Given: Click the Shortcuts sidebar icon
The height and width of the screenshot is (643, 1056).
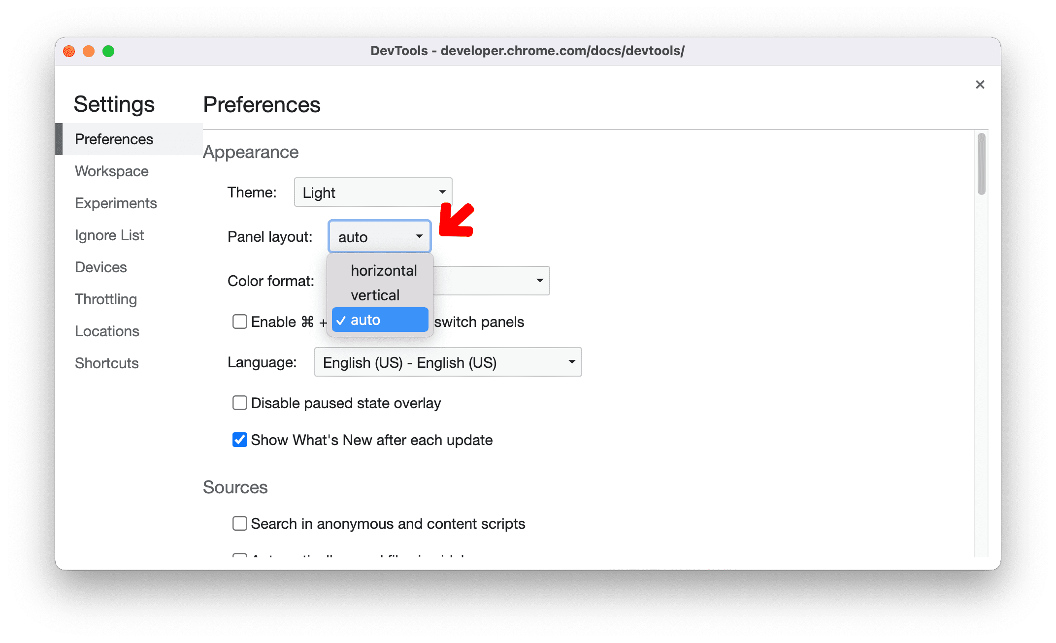Looking at the screenshot, I should point(105,362).
